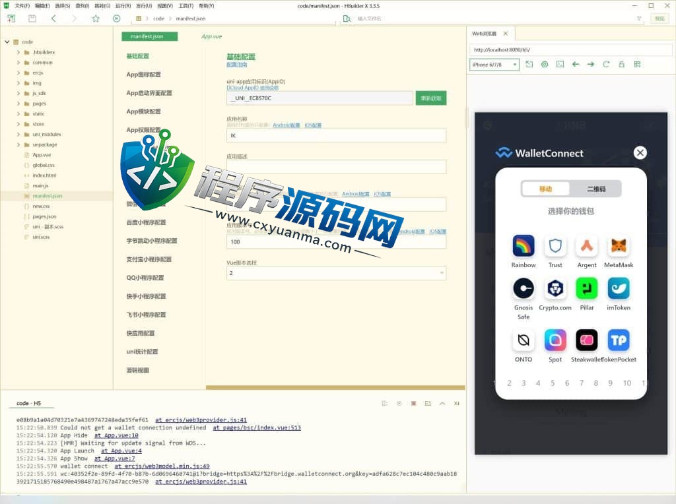Select the Spot wallet icon
This screenshot has width=676, height=504.
[x=555, y=340]
